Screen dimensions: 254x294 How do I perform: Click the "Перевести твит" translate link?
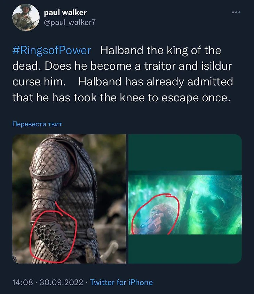pyautogui.click(x=37, y=124)
